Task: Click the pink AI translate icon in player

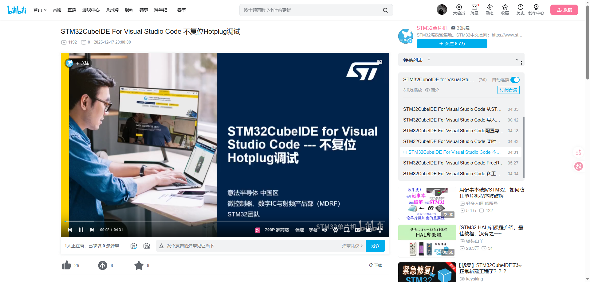Action: pos(258,230)
